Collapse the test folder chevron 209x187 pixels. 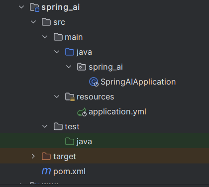[x=45, y=126]
